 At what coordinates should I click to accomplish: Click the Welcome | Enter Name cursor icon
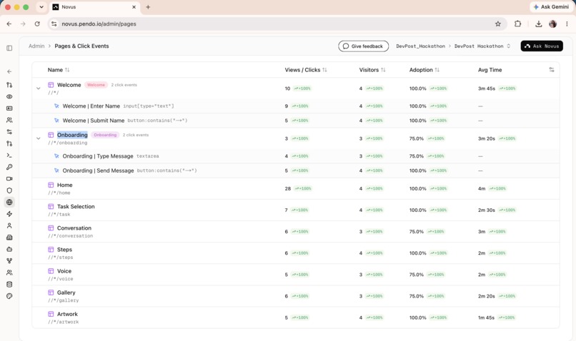click(56, 106)
